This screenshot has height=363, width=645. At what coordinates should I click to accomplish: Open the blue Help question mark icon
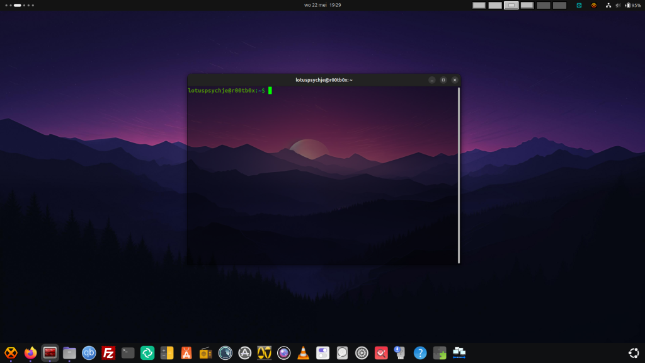tap(420, 353)
